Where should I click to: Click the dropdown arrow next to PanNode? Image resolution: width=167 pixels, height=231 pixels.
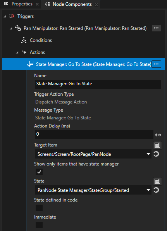tap(148, 154)
